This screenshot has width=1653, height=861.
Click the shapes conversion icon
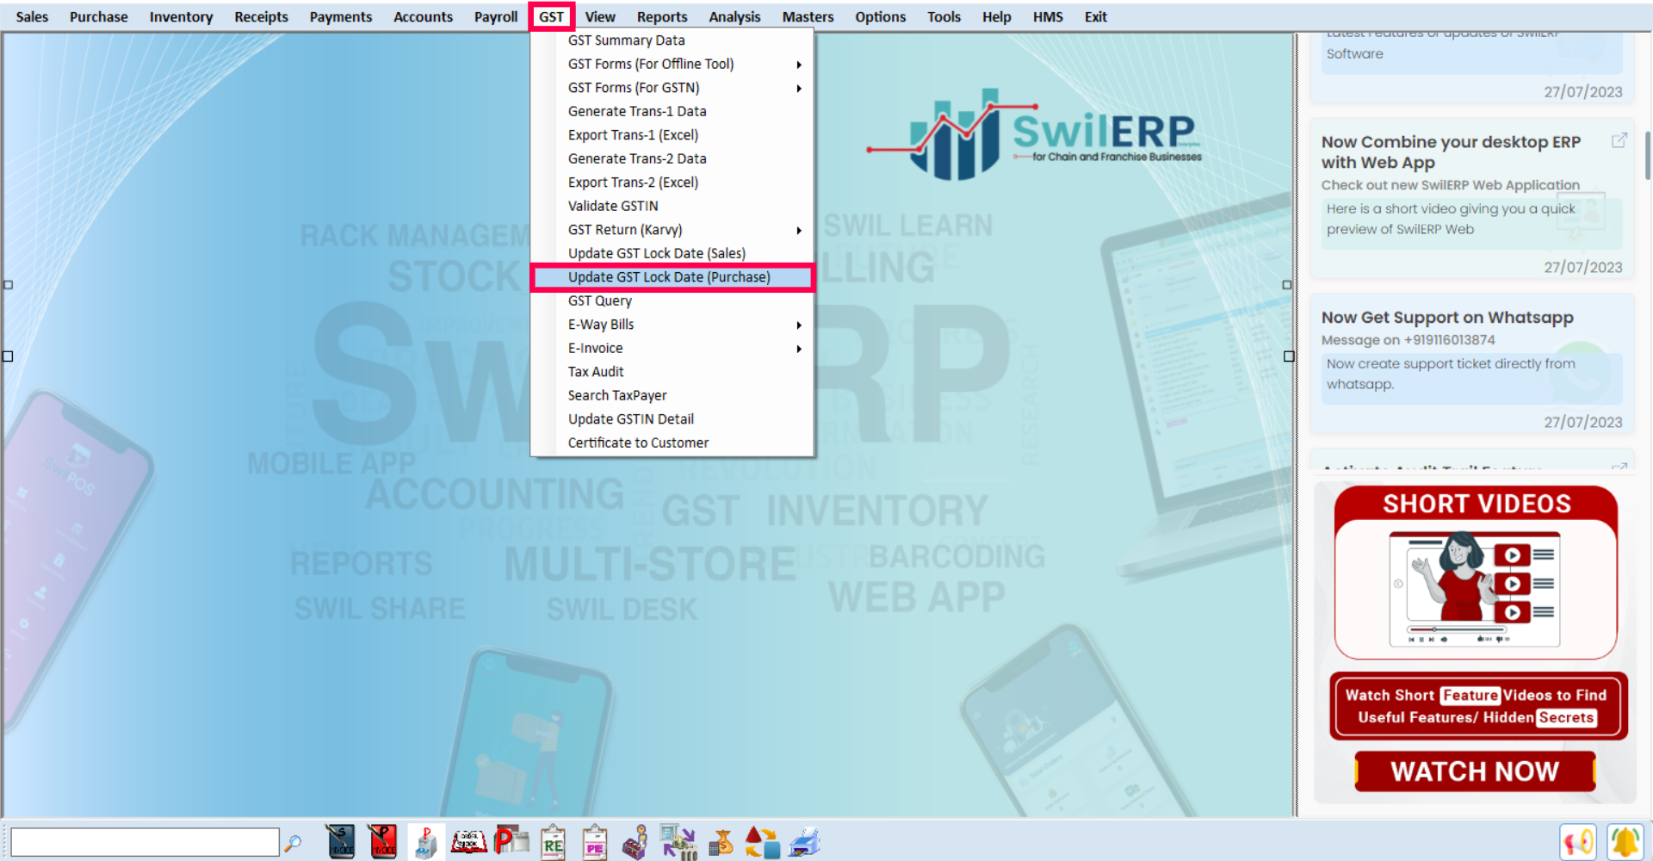tap(762, 842)
